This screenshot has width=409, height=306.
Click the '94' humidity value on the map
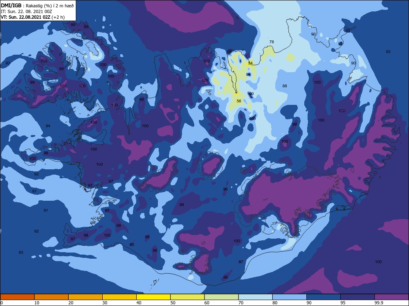pyautogui.click(x=48, y=126)
